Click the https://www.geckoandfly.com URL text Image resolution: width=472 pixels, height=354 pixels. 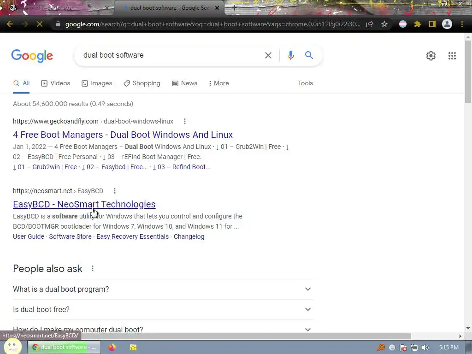56,121
